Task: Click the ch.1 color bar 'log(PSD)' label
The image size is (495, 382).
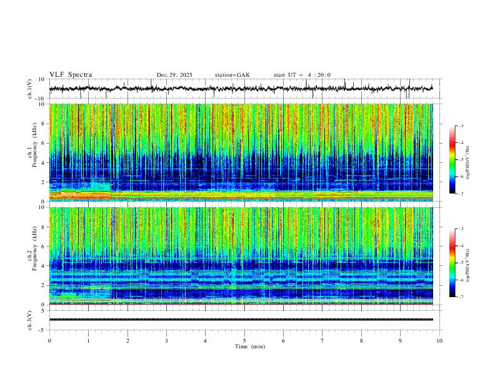Action: [468, 163]
